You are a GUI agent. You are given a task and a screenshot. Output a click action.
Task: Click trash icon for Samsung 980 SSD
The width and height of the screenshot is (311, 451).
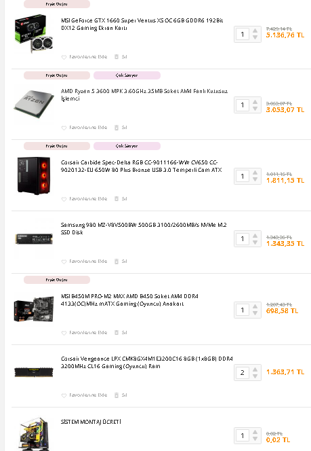click(x=117, y=261)
